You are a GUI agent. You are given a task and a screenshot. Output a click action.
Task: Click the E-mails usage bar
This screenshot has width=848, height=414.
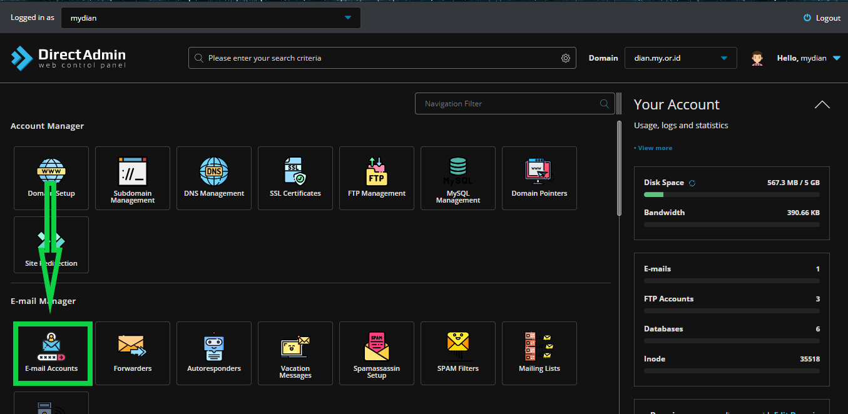732,281
